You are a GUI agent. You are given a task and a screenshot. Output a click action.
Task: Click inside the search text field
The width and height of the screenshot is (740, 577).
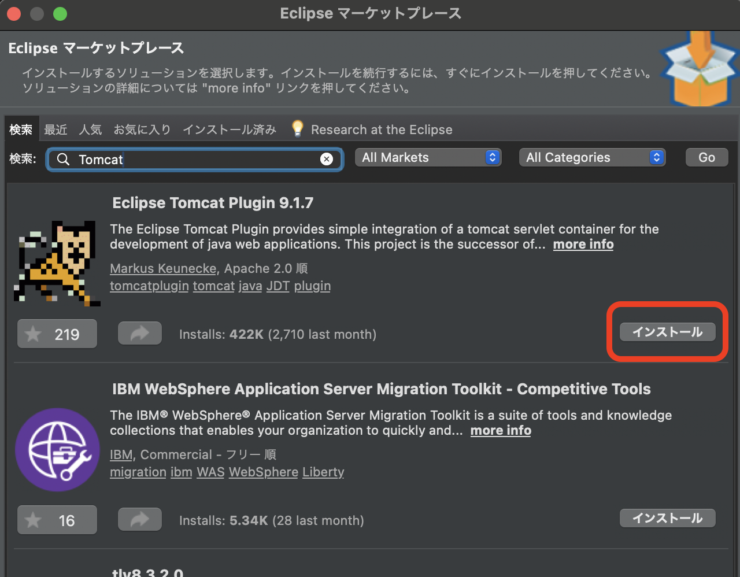(x=191, y=160)
